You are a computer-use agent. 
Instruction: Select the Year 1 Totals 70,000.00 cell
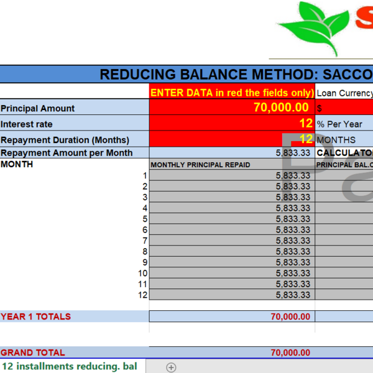point(232,316)
